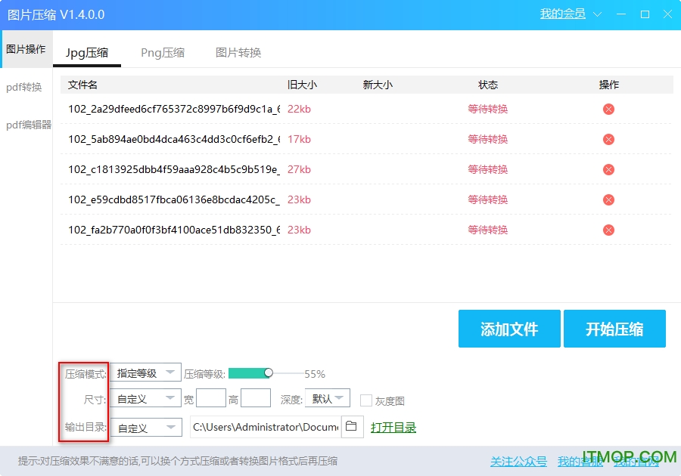Remove the 27kb file with its red X icon

click(x=608, y=169)
